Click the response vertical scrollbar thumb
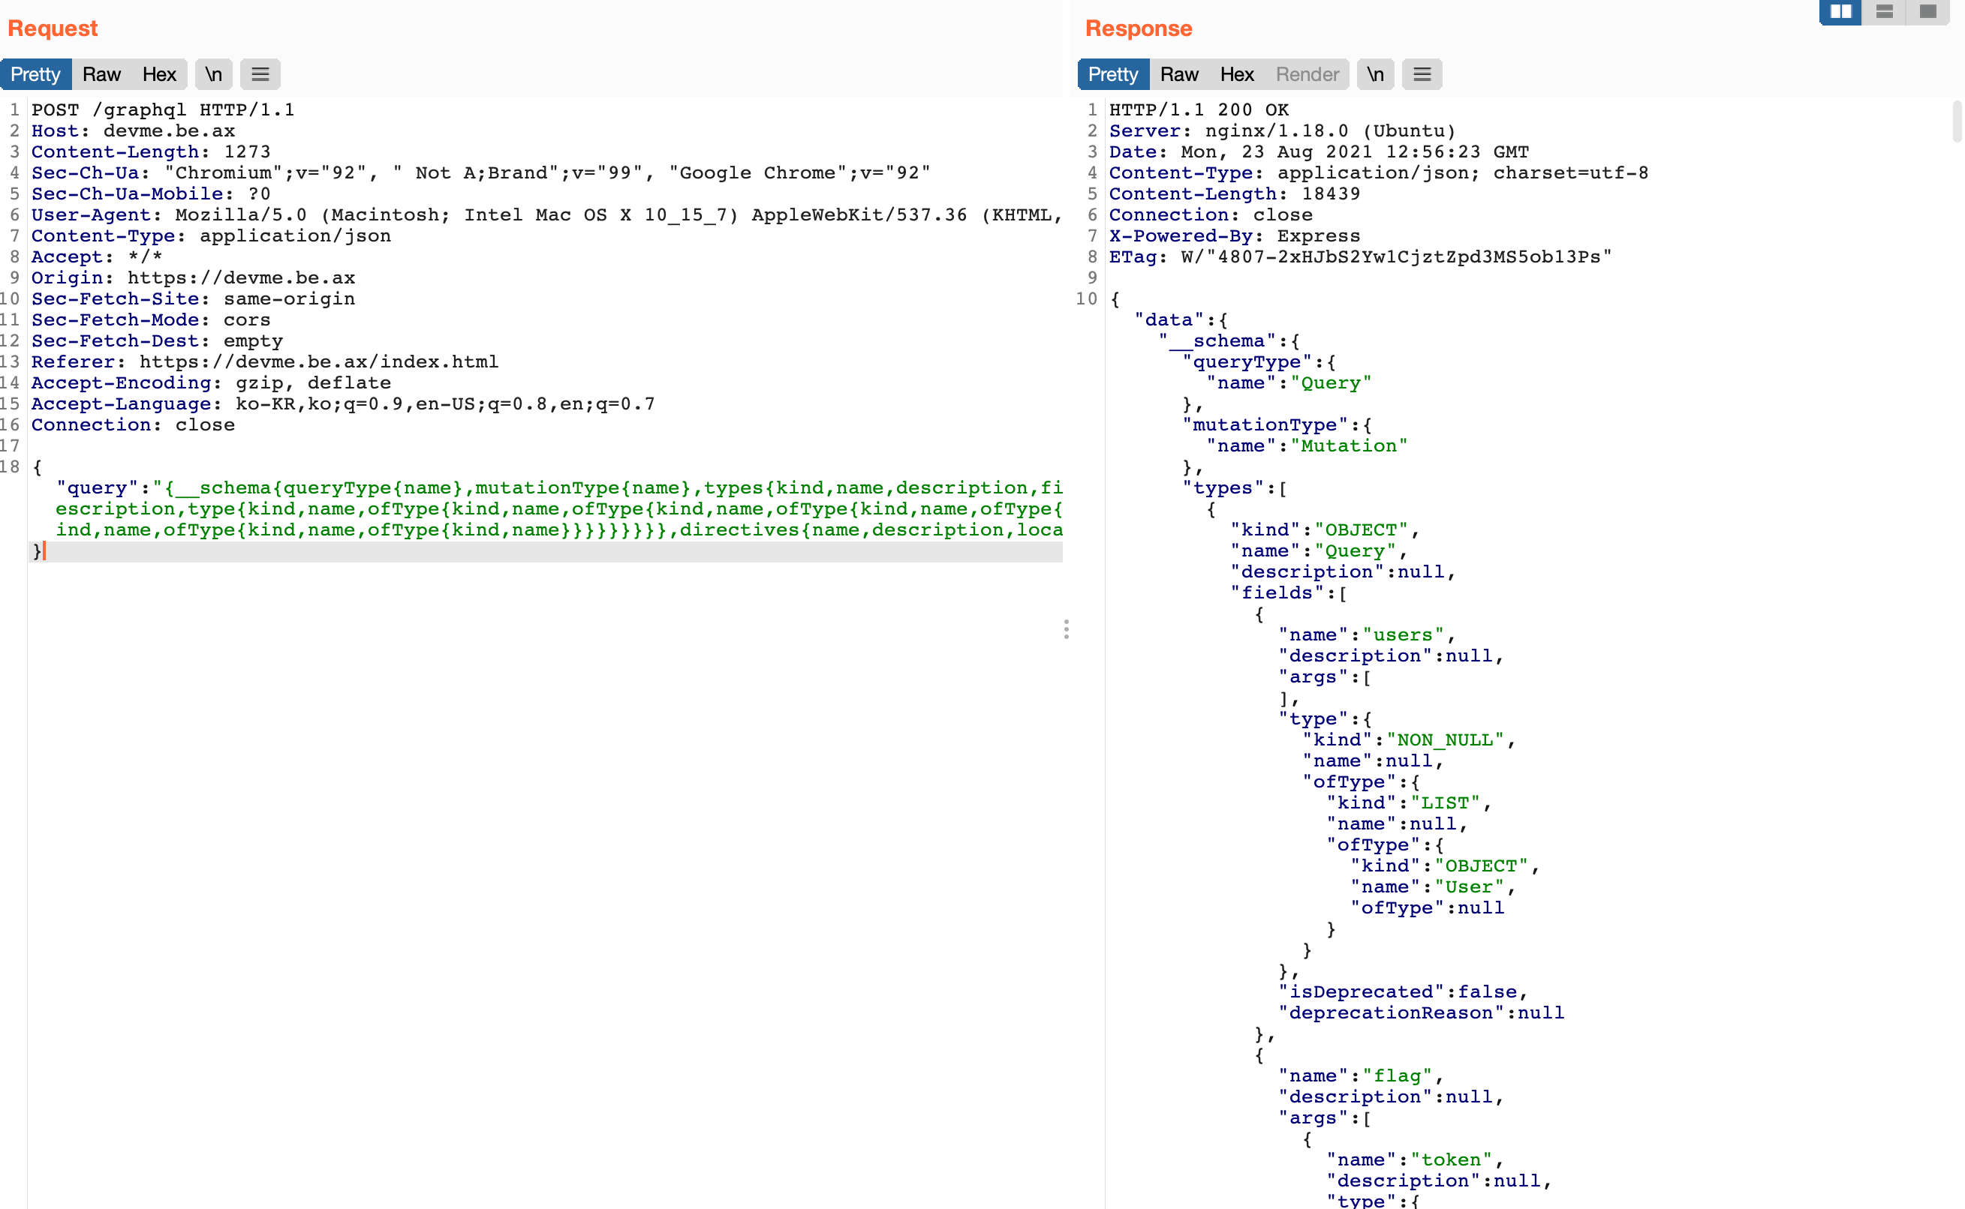Viewport: 1965px width, 1209px height. click(1957, 120)
